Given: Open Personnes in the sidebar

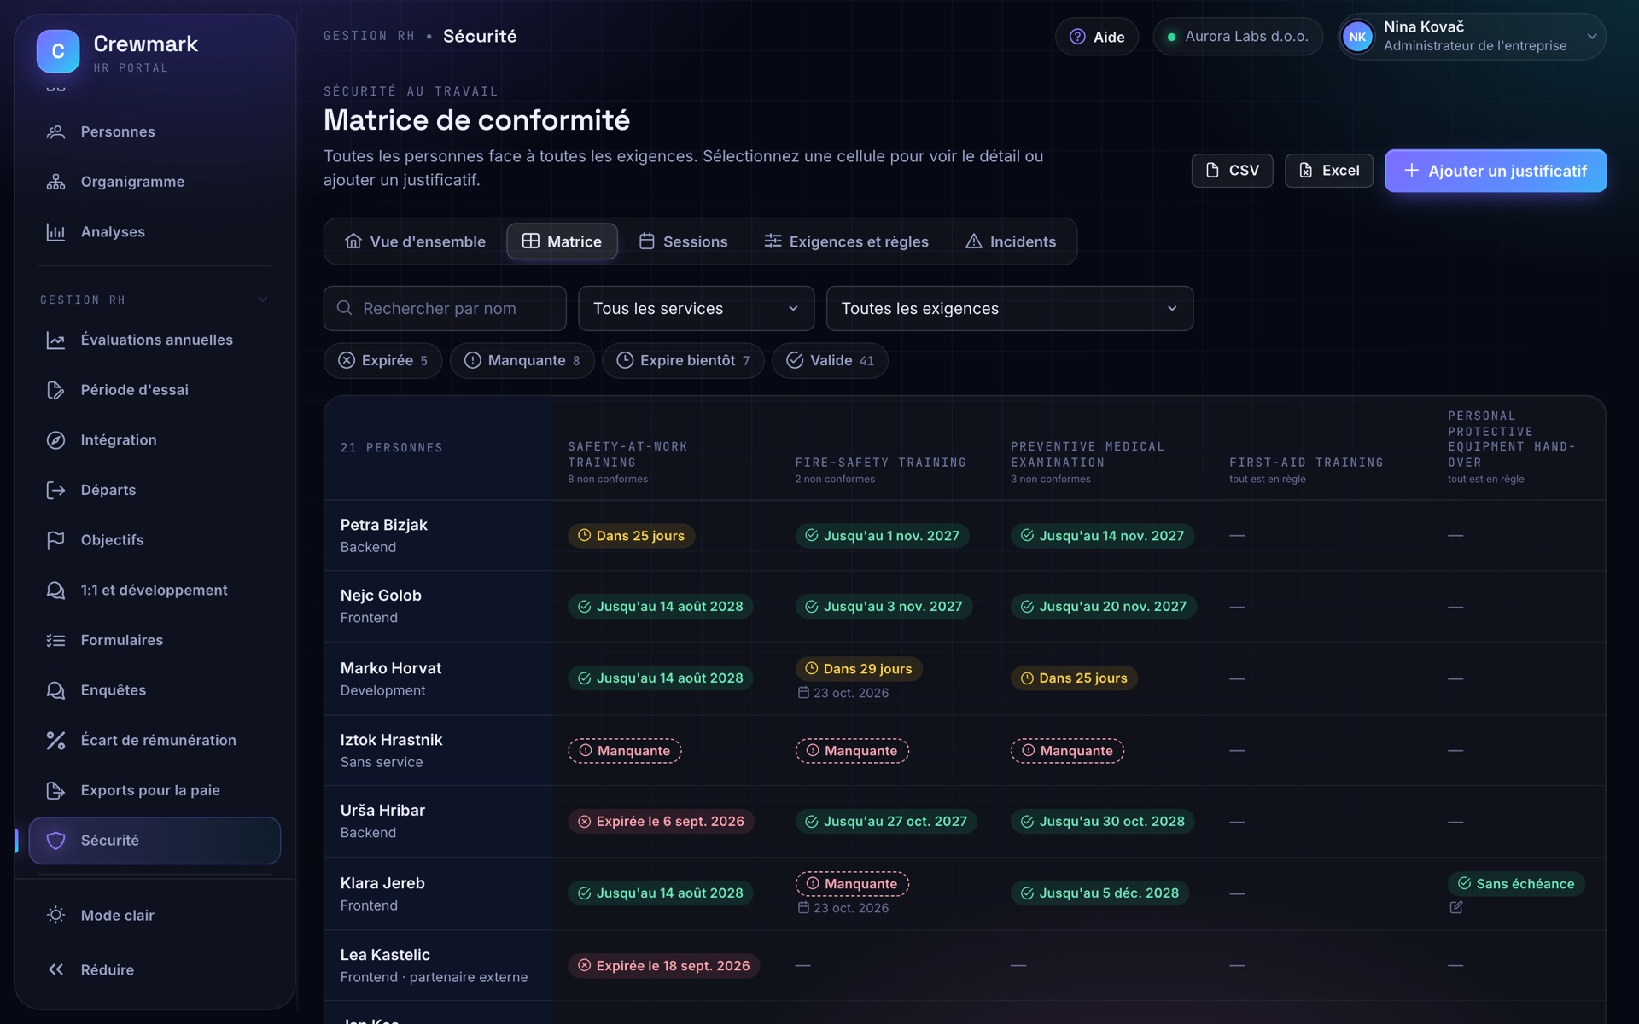Looking at the screenshot, I should [155, 131].
